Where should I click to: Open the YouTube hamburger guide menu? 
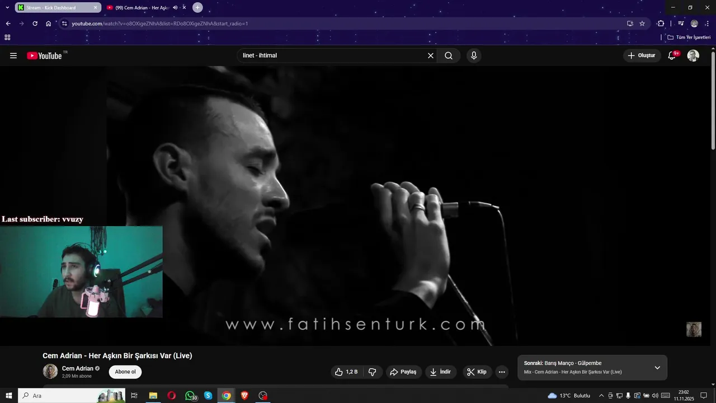click(x=13, y=55)
